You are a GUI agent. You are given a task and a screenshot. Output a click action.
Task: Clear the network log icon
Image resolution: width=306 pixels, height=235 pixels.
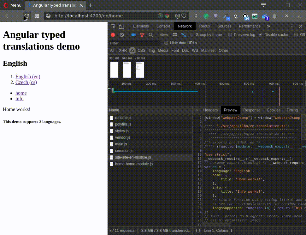coord(122,35)
